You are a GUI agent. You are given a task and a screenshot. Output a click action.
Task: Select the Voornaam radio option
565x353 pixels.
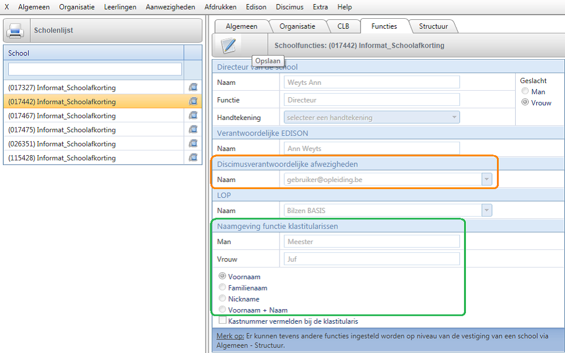(x=222, y=276)
